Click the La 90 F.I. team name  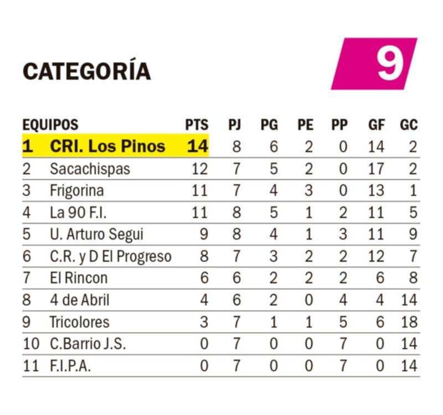pyautogui.click(x=78, y=212)
